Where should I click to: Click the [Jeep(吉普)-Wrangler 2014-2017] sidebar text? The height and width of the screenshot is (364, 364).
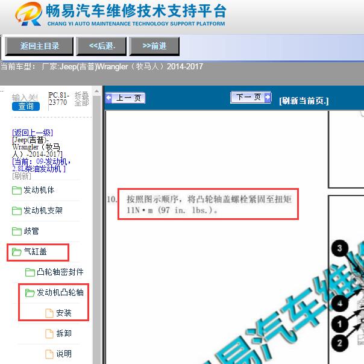pos(37,147)
